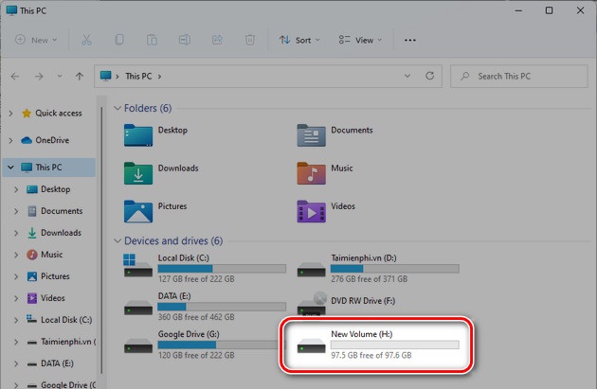597x389 pixels.
Task: Open the Downloads folder icon in main pane
Action: [138, 173]
